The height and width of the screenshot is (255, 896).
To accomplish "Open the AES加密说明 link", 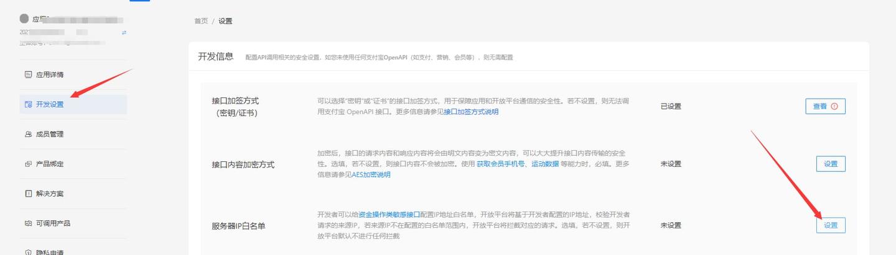I will (371, 175).
